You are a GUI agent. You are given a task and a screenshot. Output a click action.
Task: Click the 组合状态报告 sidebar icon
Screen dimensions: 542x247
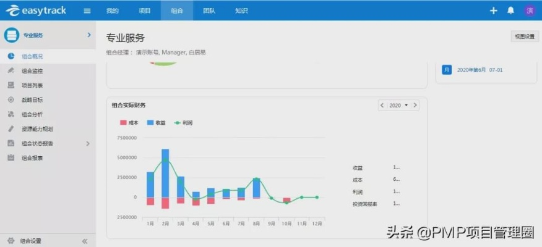click(11, 143)
